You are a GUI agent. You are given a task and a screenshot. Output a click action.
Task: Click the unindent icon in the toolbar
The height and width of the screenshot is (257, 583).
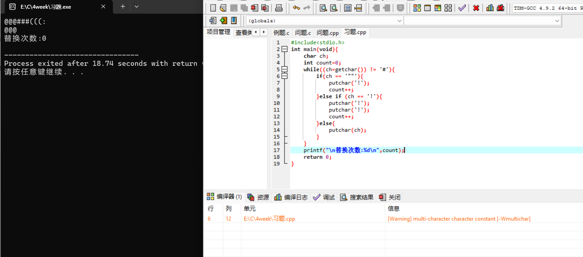tap(376, 8)
